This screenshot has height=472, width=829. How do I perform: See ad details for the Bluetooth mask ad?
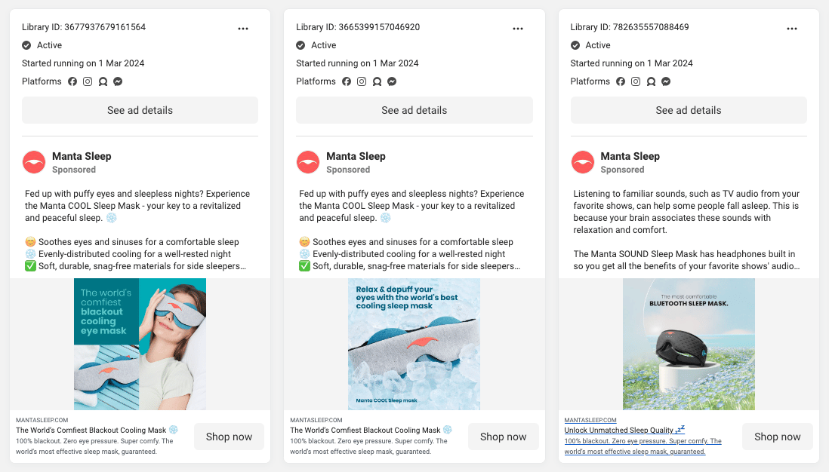[689, 110]
